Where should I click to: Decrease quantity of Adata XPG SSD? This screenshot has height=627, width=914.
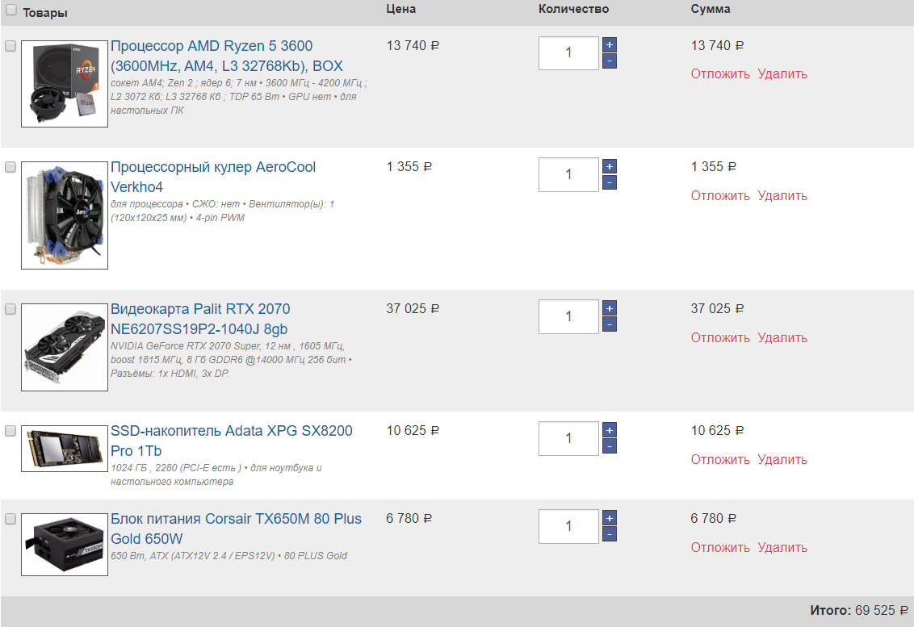(x=609, y=446)
